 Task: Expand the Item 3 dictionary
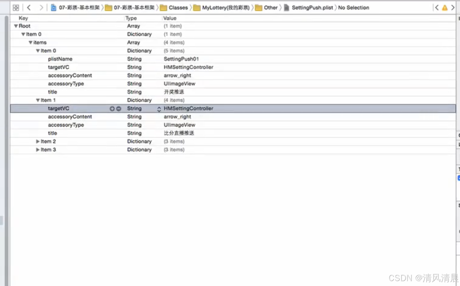tap(38, 150)
